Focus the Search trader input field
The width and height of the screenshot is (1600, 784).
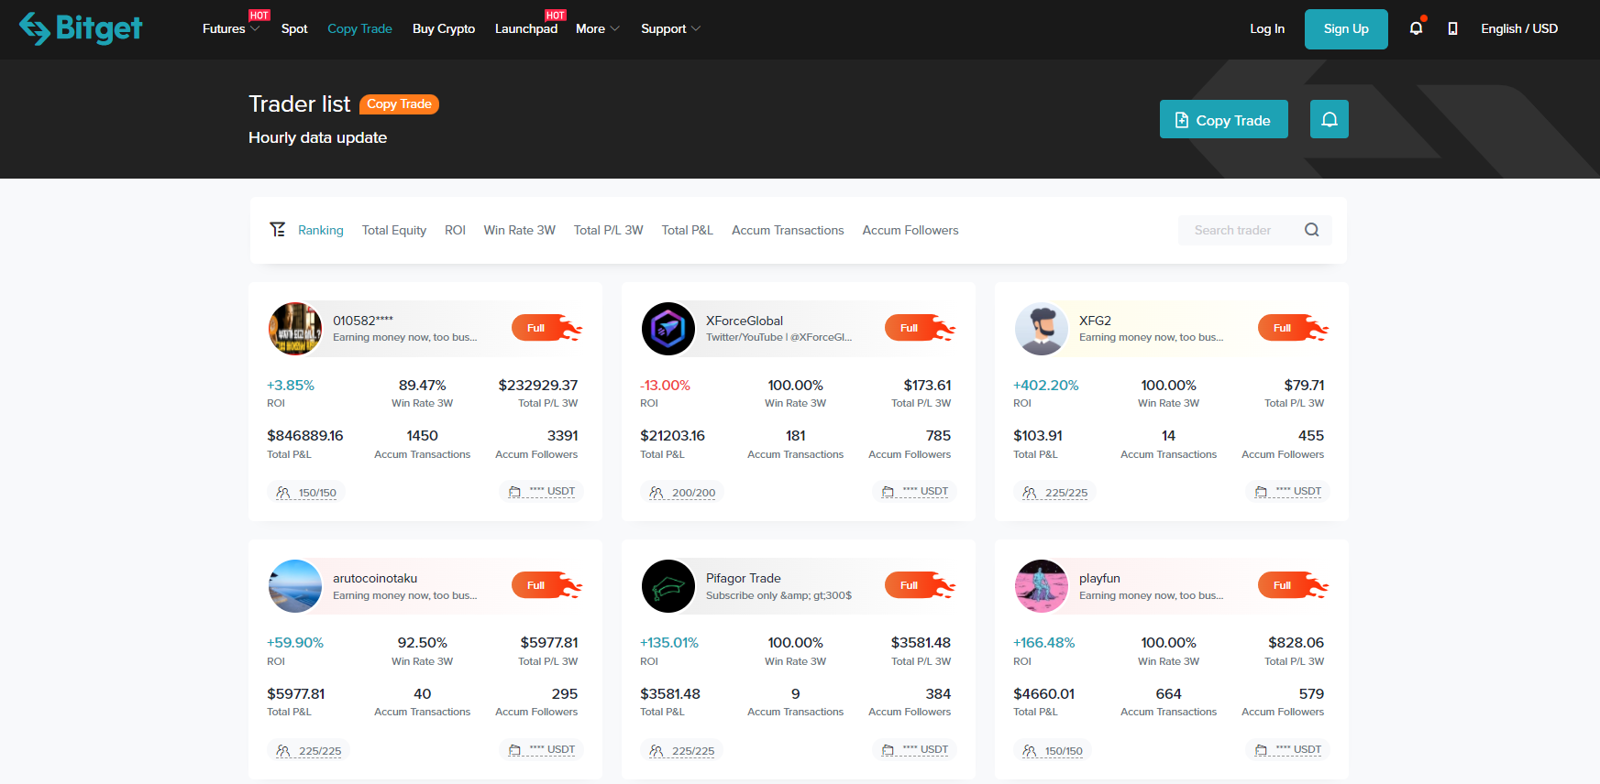click(x=1255, y=231)
